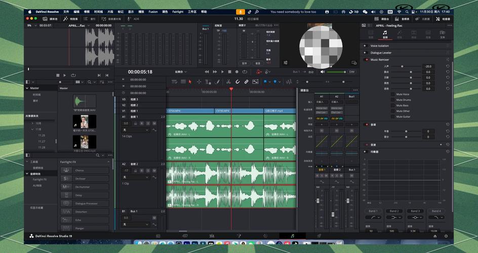Image resolution: width=478 pixels, height=253 pixels.
Task: Open the Fusion menu
Action: pyautogui.click(x=153, y=12)
